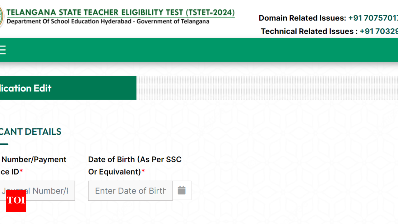Click the Domain Related Issues phone number
398x224 pixels.
pos(373,18)
